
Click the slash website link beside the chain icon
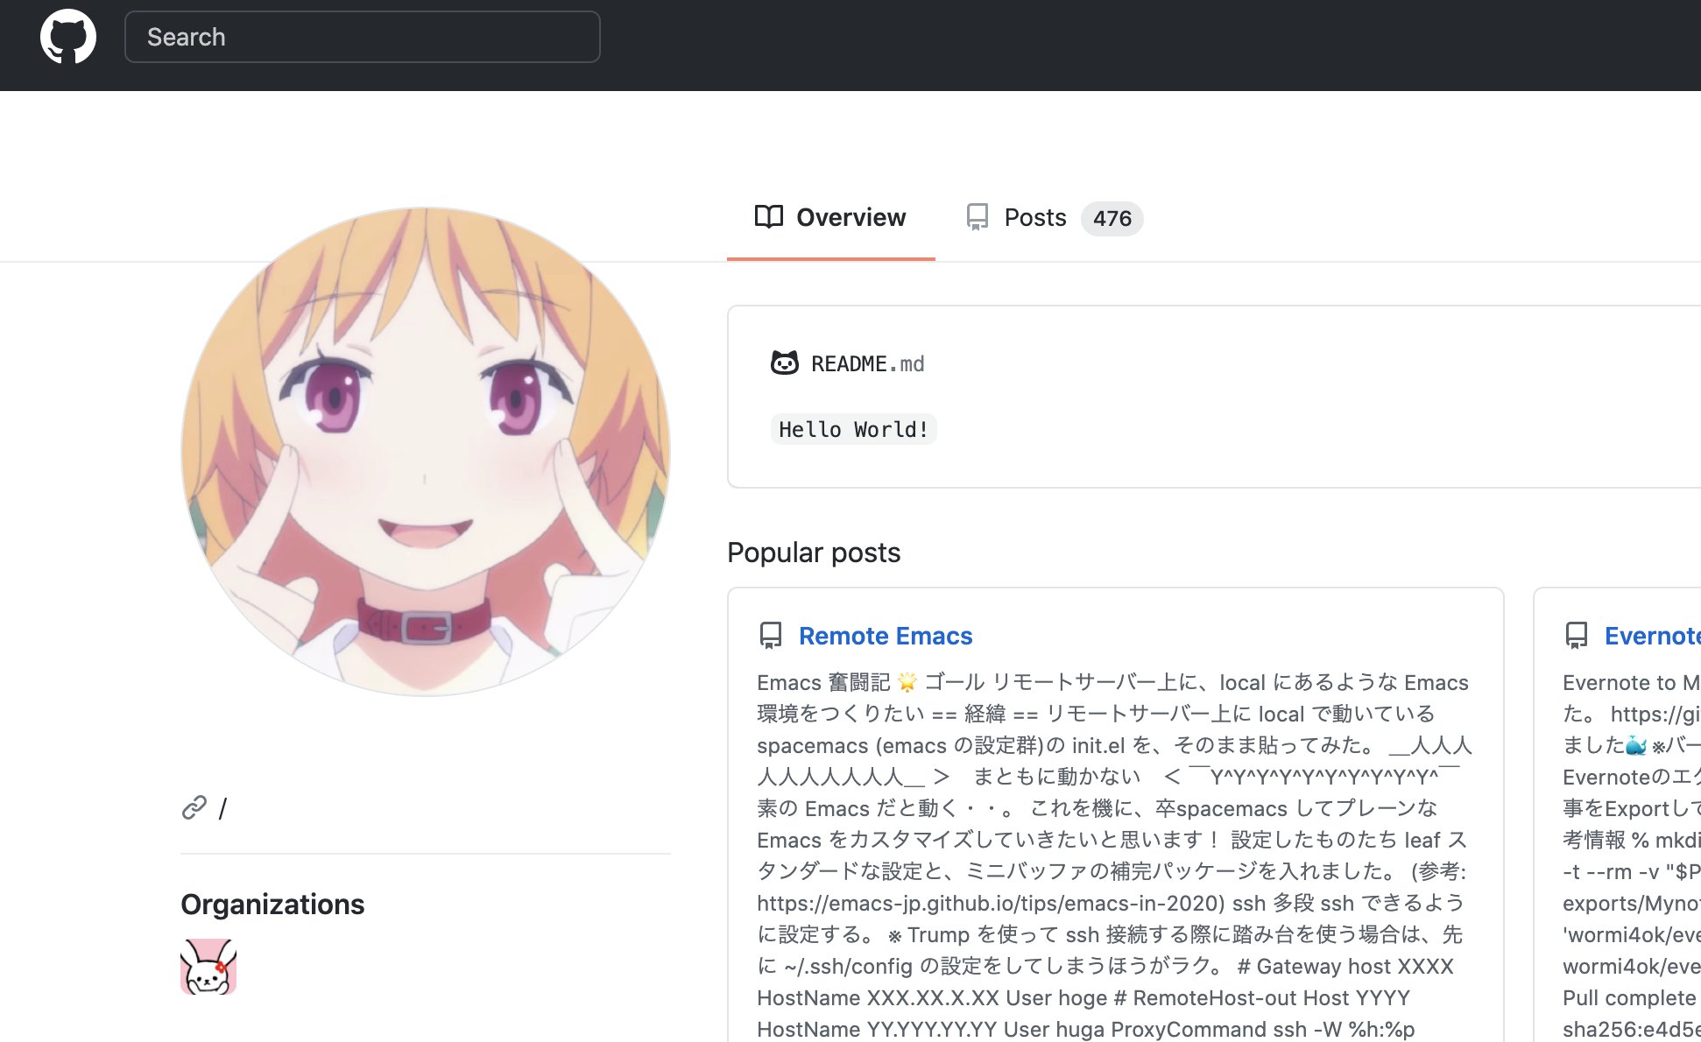[x=222, y=808]
